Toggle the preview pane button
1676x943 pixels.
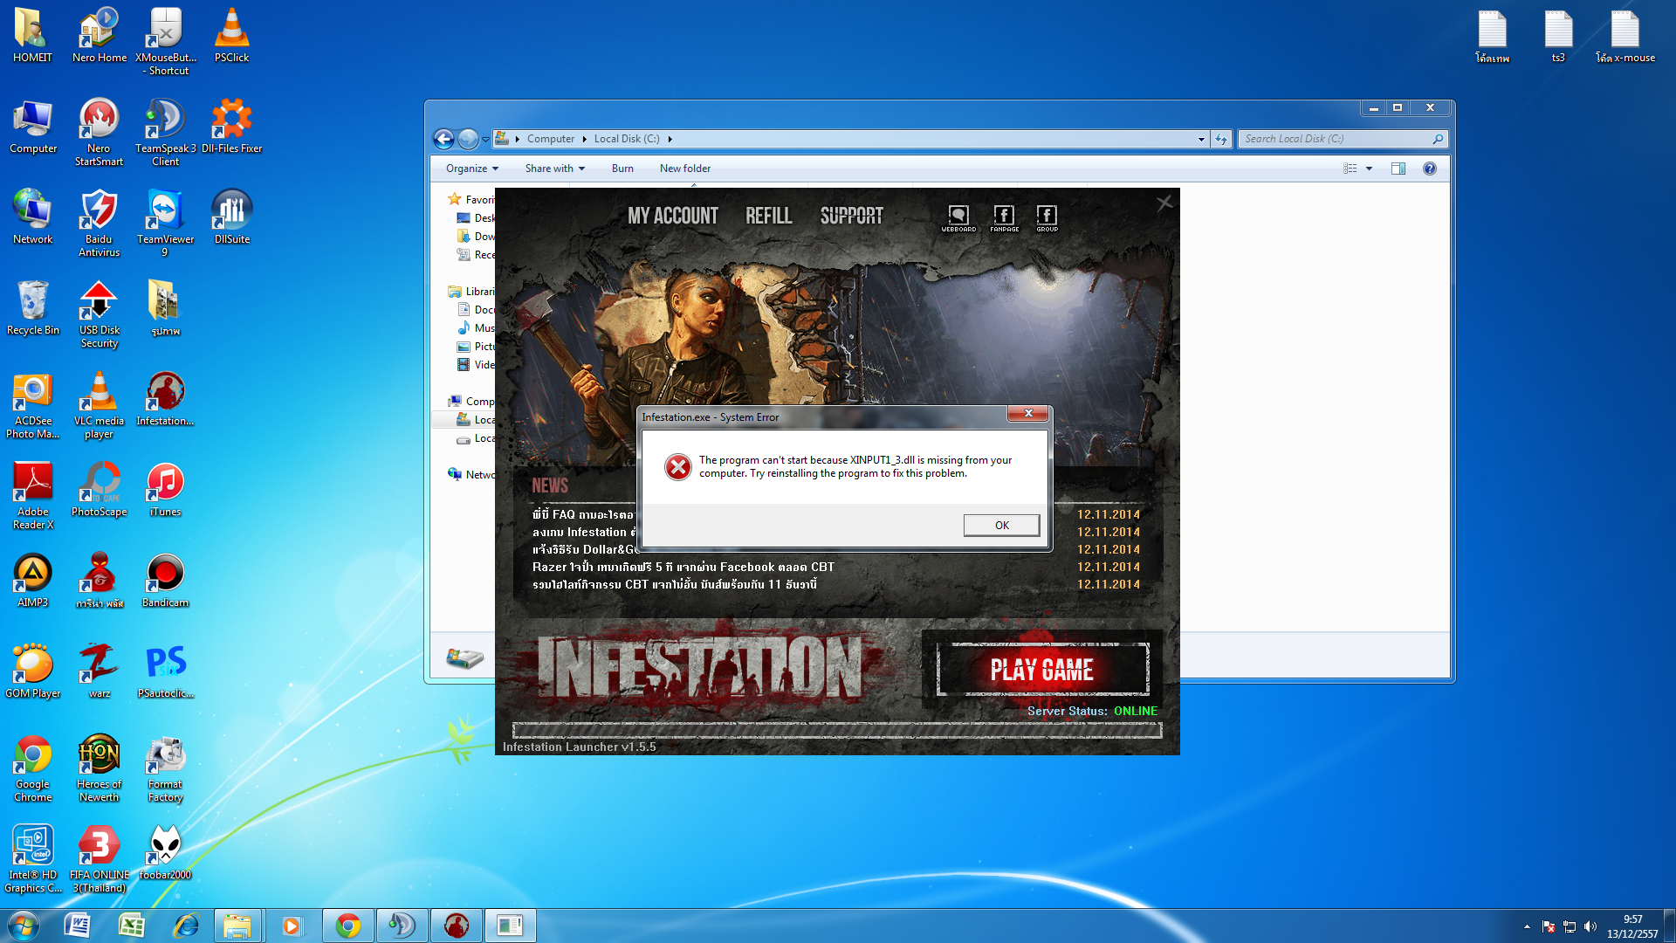point(1398,169)
